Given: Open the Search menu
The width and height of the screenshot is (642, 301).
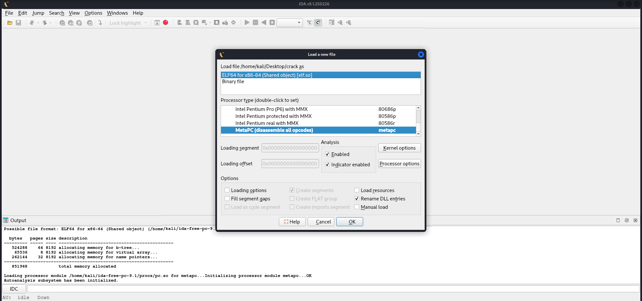Looking at the screenshot, I should click(x=57, y=13).
